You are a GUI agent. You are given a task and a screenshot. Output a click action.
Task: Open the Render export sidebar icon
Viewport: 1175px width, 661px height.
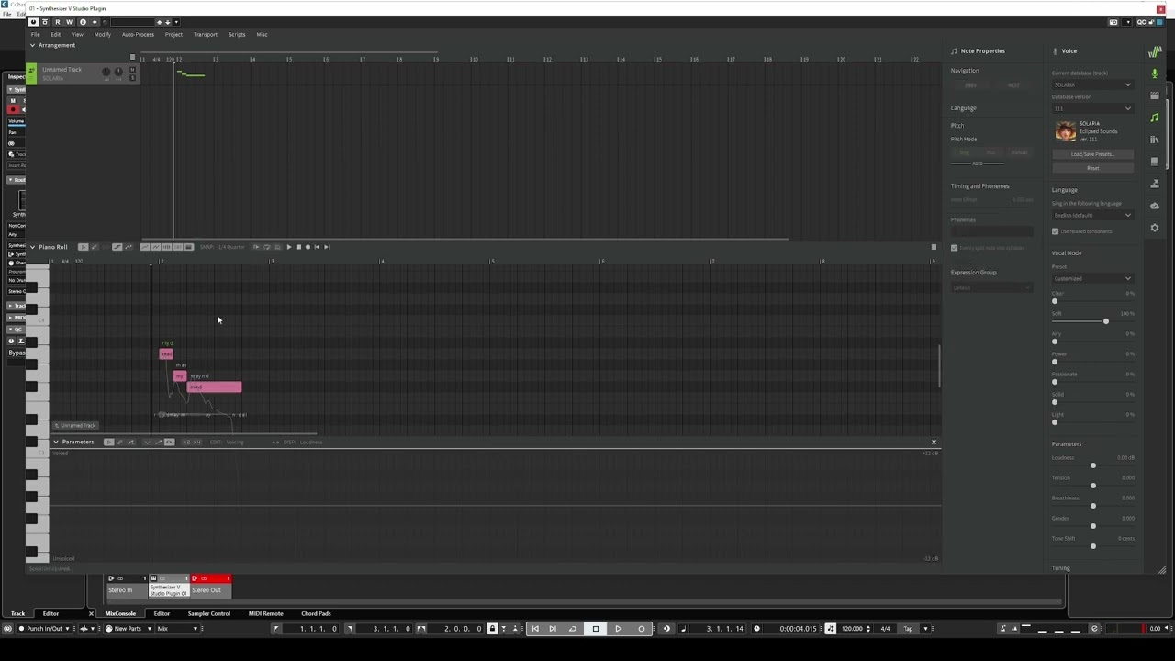(1155, 184)
